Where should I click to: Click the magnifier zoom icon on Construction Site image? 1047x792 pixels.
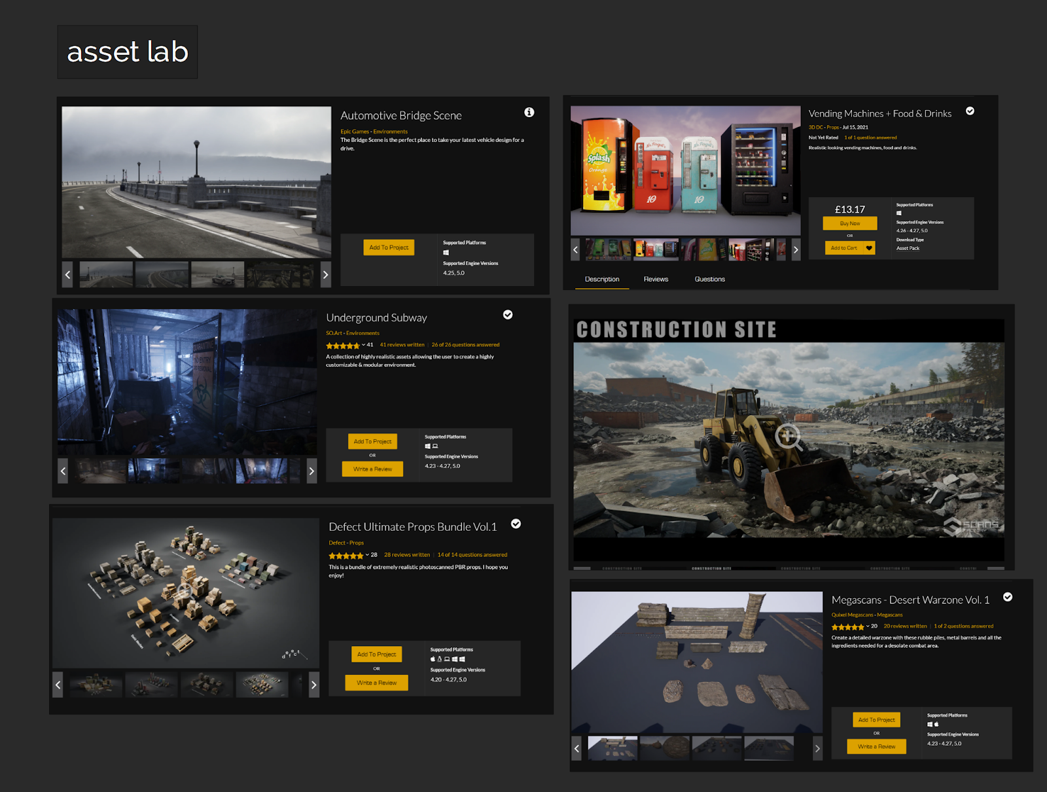point(789,437)
